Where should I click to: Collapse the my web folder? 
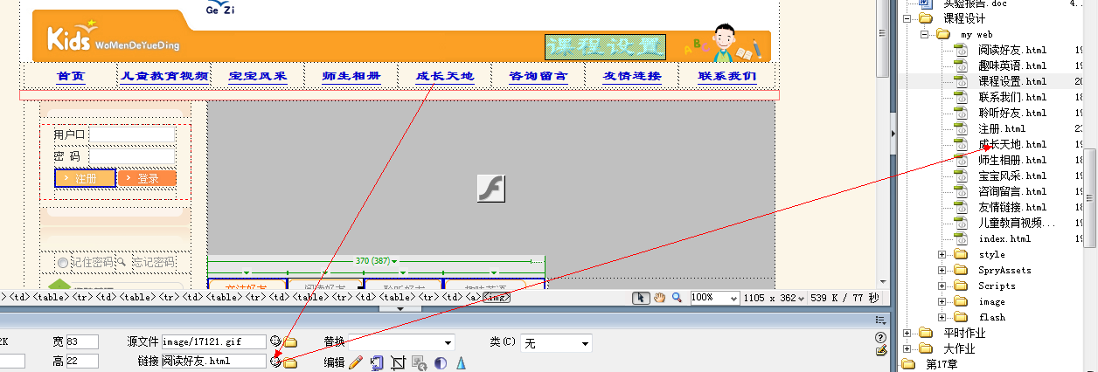click(x=925, y=34)
